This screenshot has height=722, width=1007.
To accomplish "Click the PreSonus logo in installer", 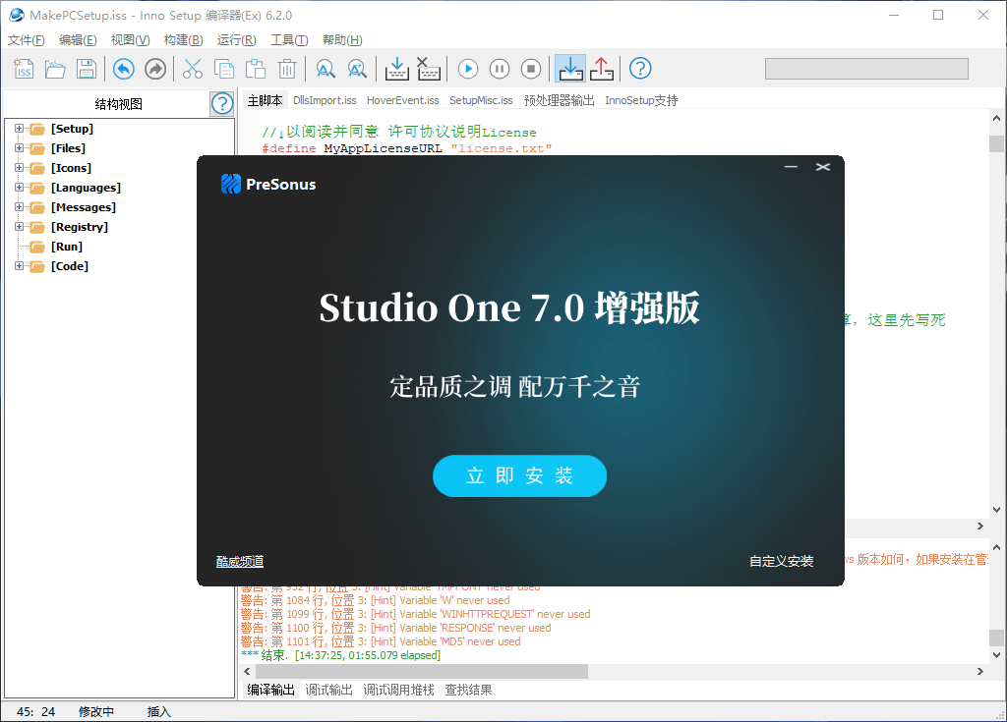I will 268,185.
